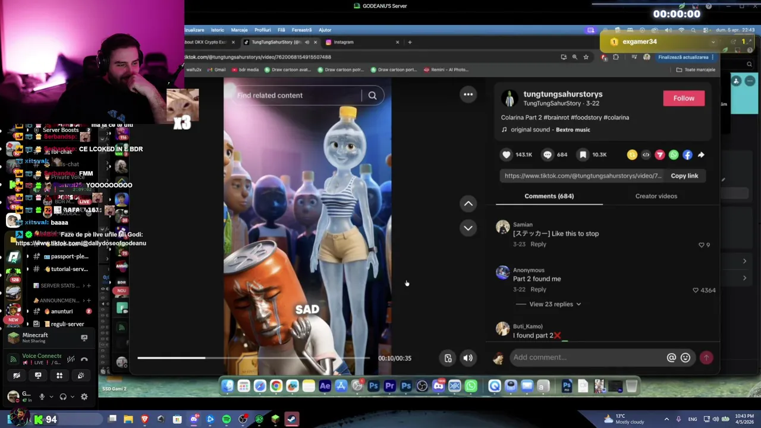Screen dimensions: 761x428
Task: Disconnect from the Discord voice channel
Action: 84,359
